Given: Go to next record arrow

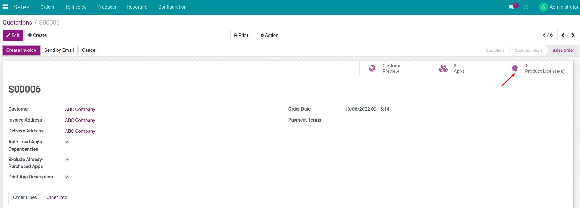Looking at the screenshot, I should [x=573, y=35].
